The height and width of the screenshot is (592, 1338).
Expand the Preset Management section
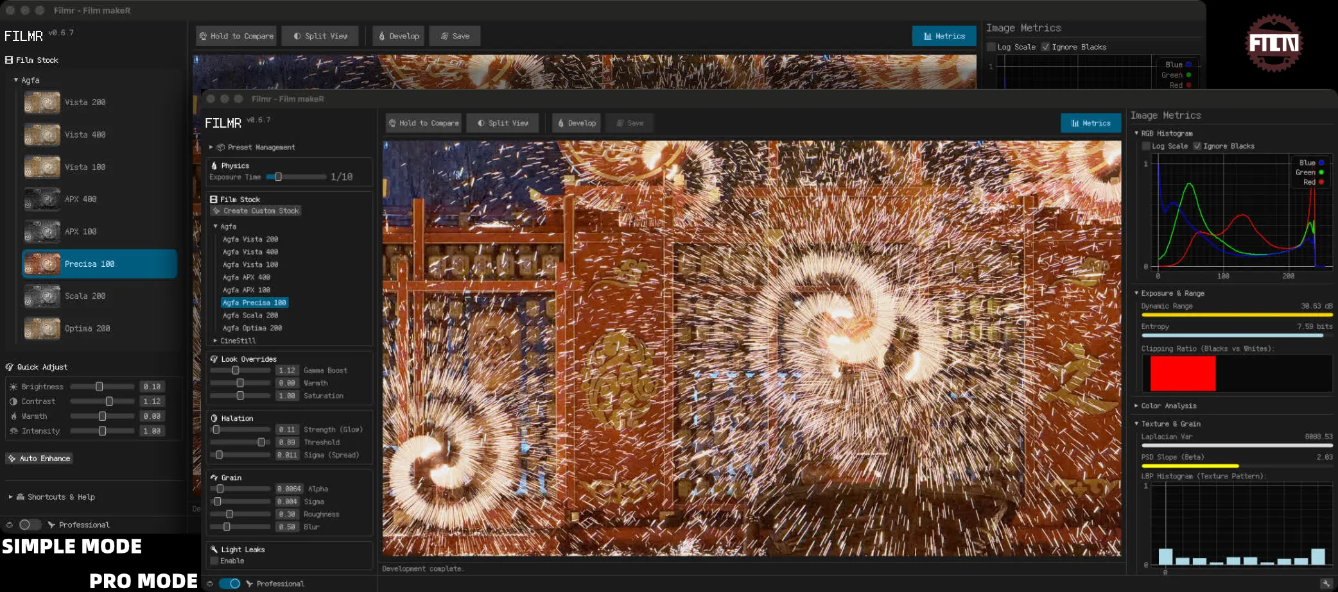[211, 148]
